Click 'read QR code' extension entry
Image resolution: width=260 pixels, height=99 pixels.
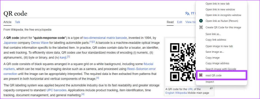[x=221, y=75]
